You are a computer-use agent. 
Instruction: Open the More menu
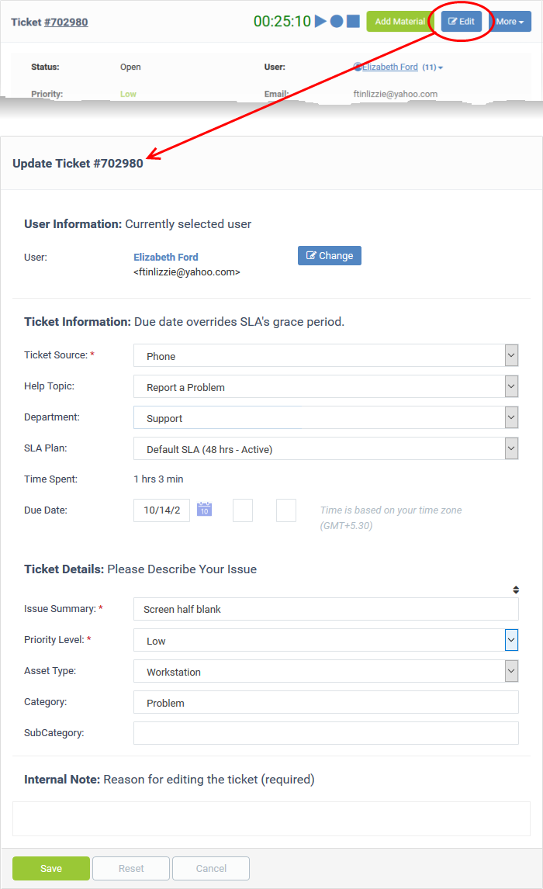tap(510, 21)
